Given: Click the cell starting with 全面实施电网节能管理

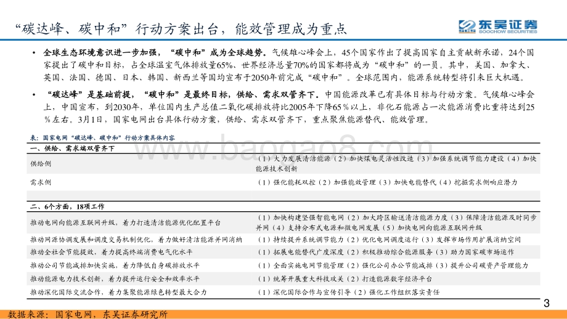Looking at the screenshot, I should (x=393, y=265).
